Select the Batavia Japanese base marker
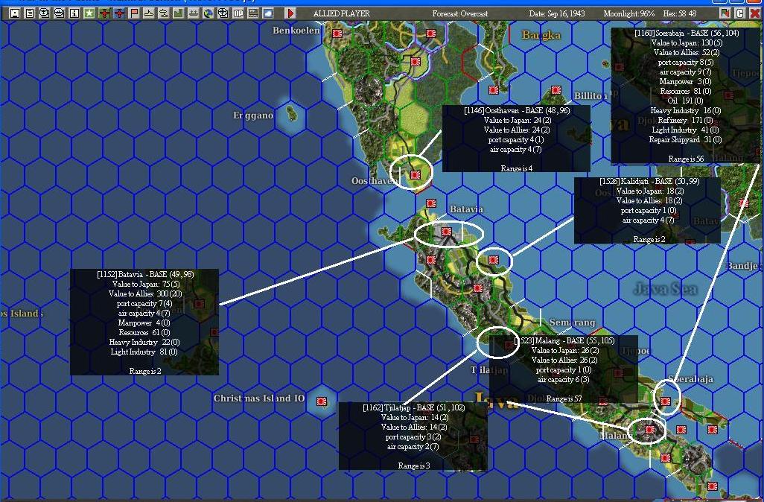This screenshot has width=764, height=502. click(x=447, y=232)
